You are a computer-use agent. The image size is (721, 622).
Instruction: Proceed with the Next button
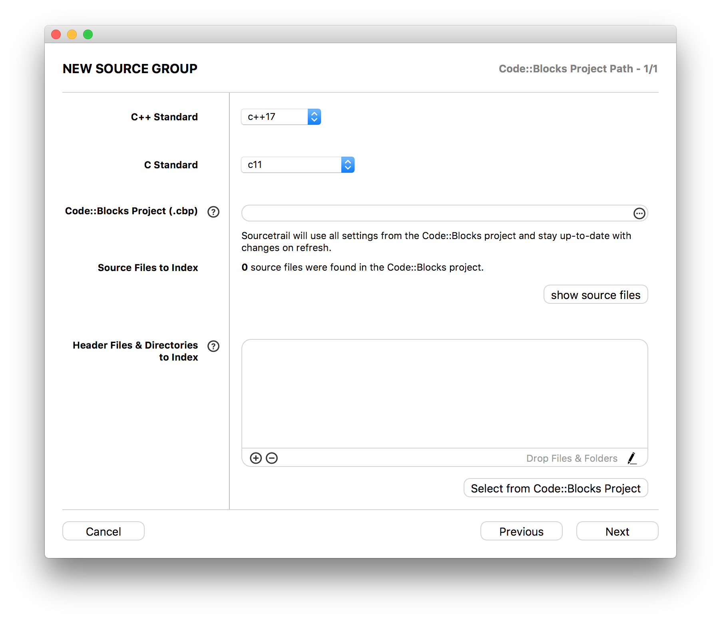[617, 531]
